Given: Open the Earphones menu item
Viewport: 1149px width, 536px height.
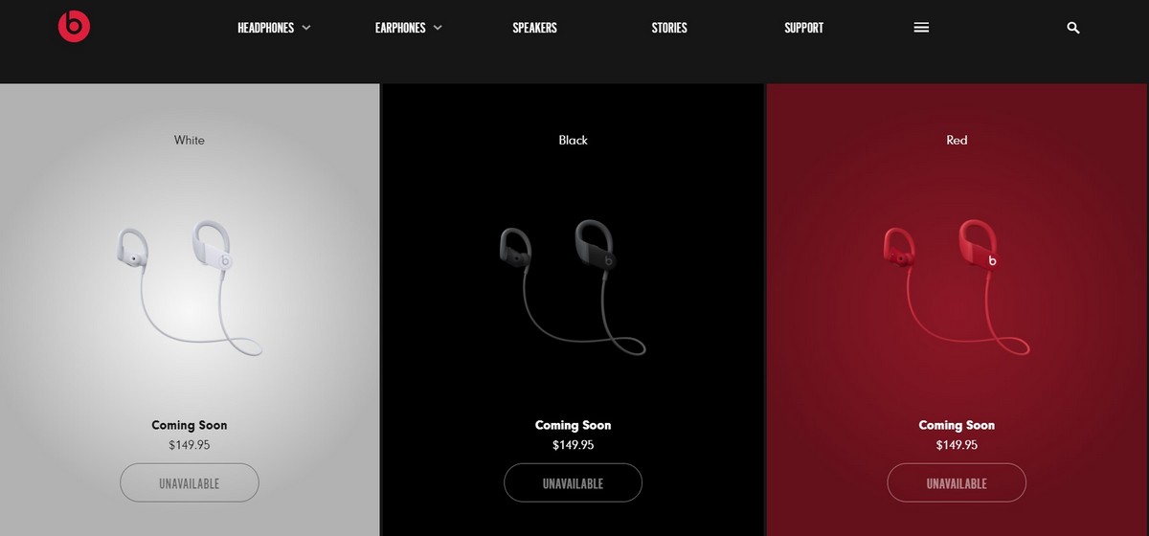Looking at the screenshot, I should pyautogui.click(x=400, y=28).
